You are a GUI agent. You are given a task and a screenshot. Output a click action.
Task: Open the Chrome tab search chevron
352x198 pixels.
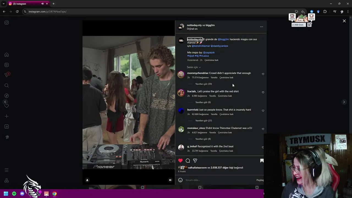click(x=4, y=4)
